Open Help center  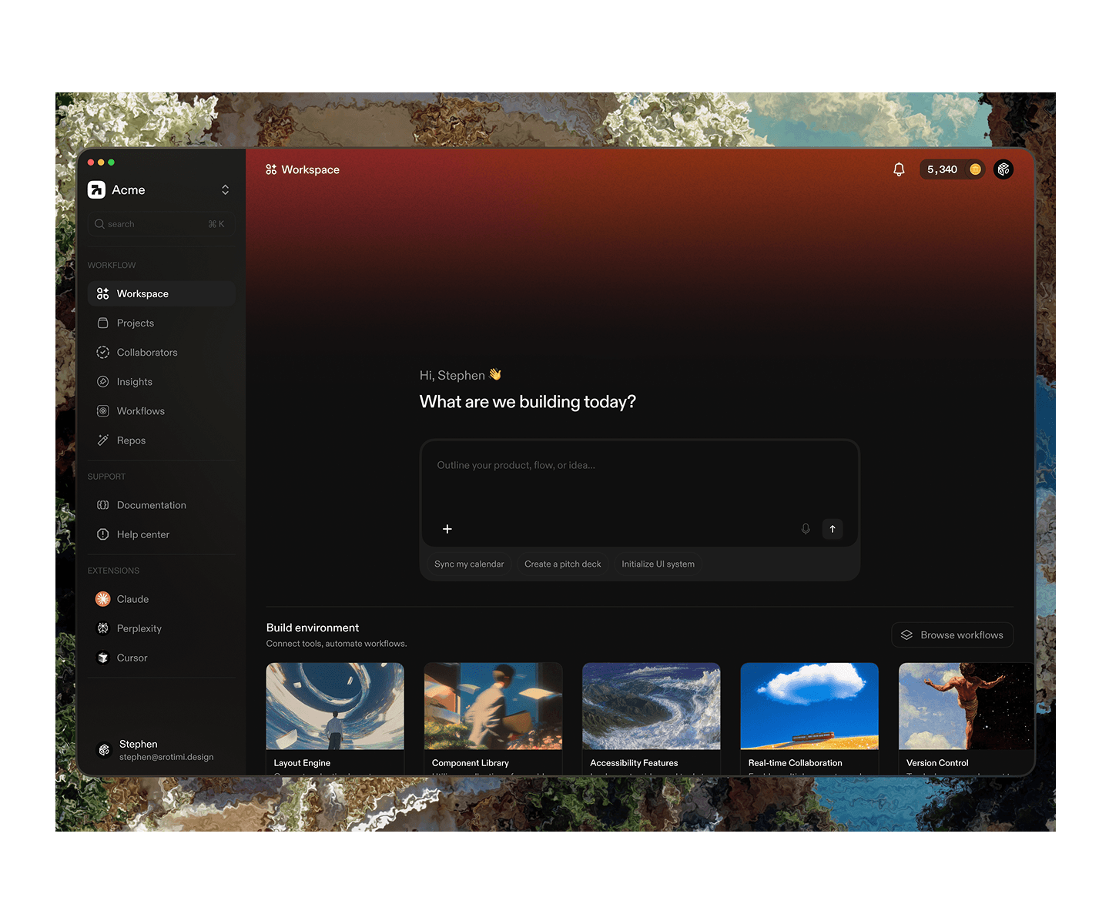pyautogui.click(x=161, y=534)
